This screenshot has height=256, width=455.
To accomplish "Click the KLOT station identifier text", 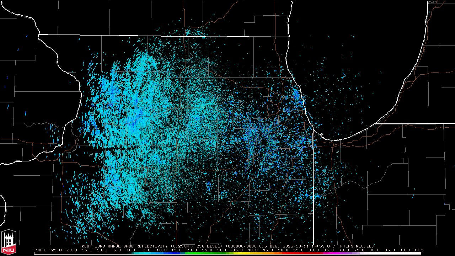I will (x=87, y=246).
